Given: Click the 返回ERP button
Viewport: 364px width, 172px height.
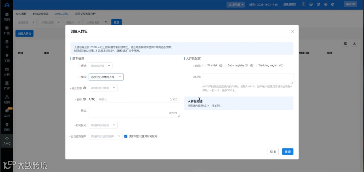Looking at the screenshot, I should (351, 4).
